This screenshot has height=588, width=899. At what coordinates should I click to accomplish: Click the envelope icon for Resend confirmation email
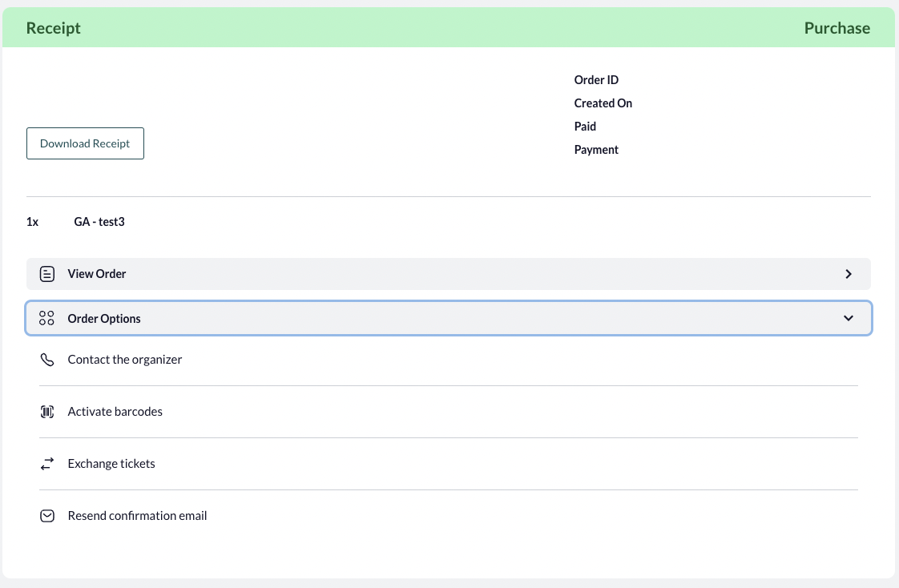point(47,516)
